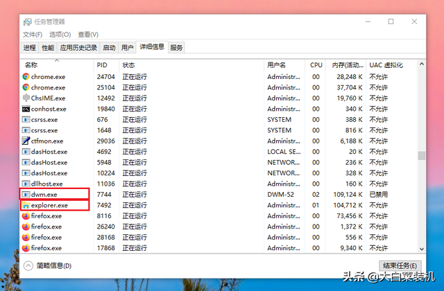Click PID value 7492
This screenshot has width=444, height=291.
[104, 205]
